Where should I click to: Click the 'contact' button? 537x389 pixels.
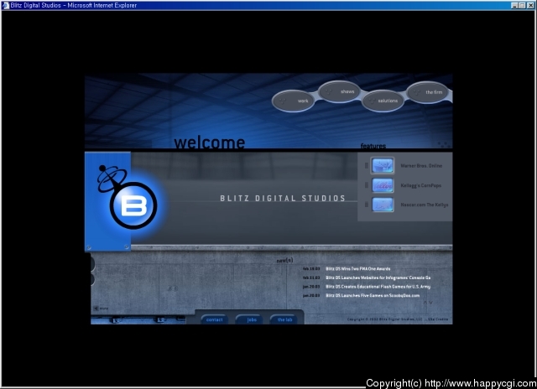click(x=215, y=319)
